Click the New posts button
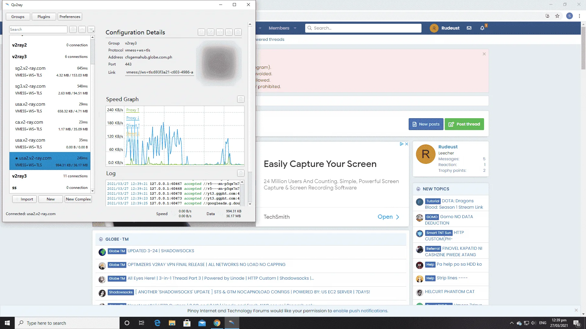This screenshot has height=329, width=586. tap(426, 124)
